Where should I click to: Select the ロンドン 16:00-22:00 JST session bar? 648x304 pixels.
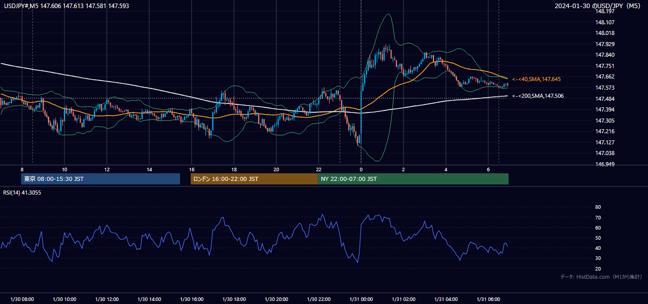(x=254, y=179)
